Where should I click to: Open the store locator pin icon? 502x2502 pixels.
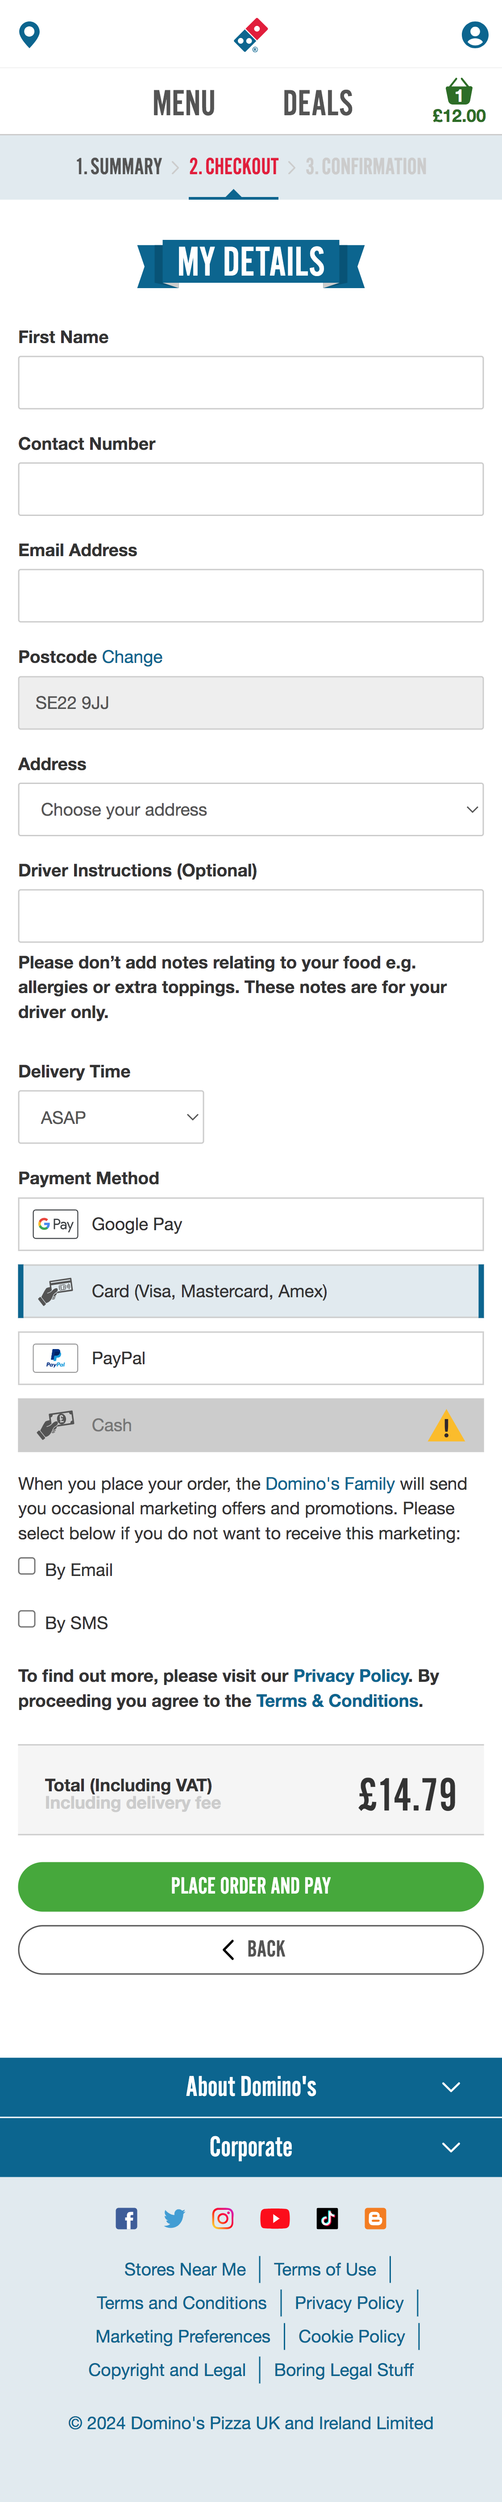(28, 35)
